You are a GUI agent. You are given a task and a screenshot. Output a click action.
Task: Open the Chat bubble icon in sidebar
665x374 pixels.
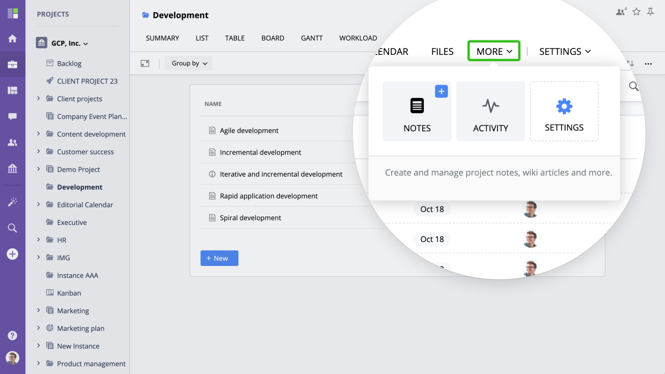click(12, 116)
